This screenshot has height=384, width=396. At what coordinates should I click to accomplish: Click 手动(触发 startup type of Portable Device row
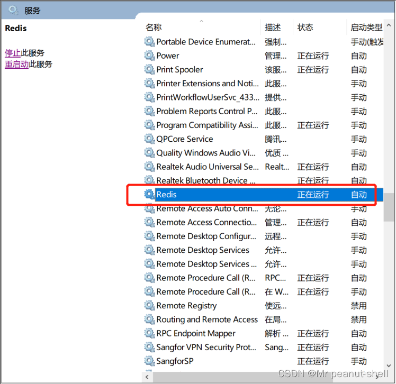[x=367, y=42]
